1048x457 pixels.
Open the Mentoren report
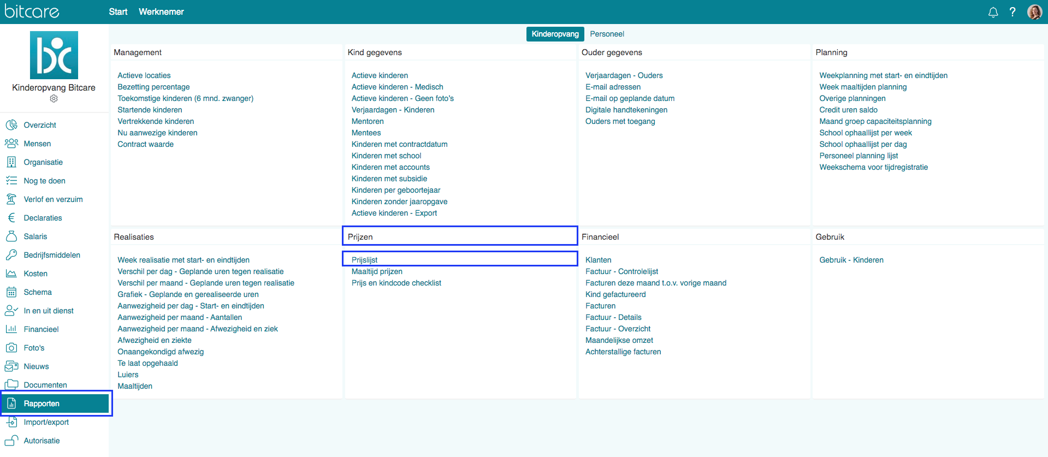click(x=368, y=121)
